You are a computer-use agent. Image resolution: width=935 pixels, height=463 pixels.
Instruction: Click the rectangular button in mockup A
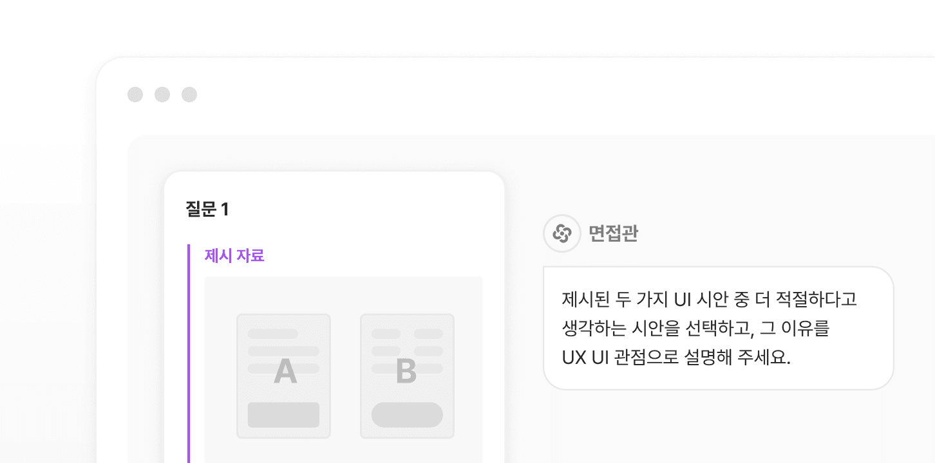coord(283,415)
